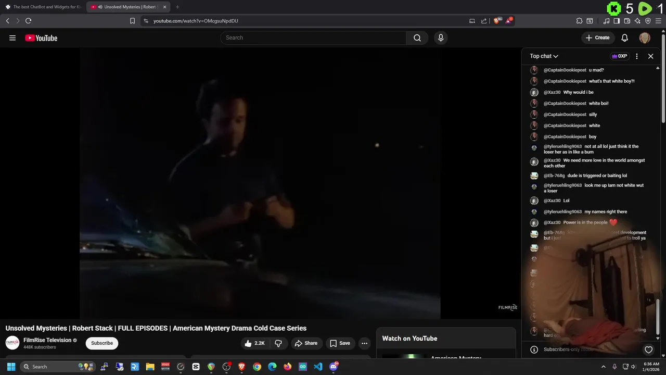Image resolution: width=666 pixels, height=375 pixels.
Task: Close the live chat panel
Action: click(650, 56)
